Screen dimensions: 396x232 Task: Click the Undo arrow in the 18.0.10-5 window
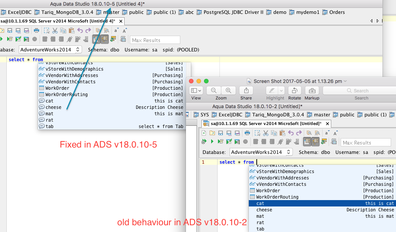(80, 31)
